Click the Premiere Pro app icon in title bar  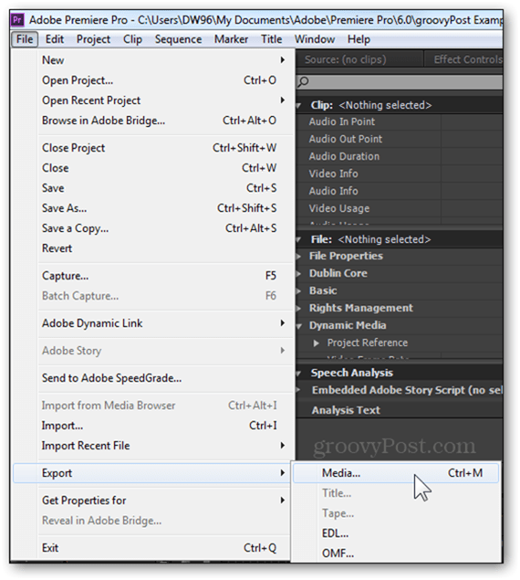17,19
